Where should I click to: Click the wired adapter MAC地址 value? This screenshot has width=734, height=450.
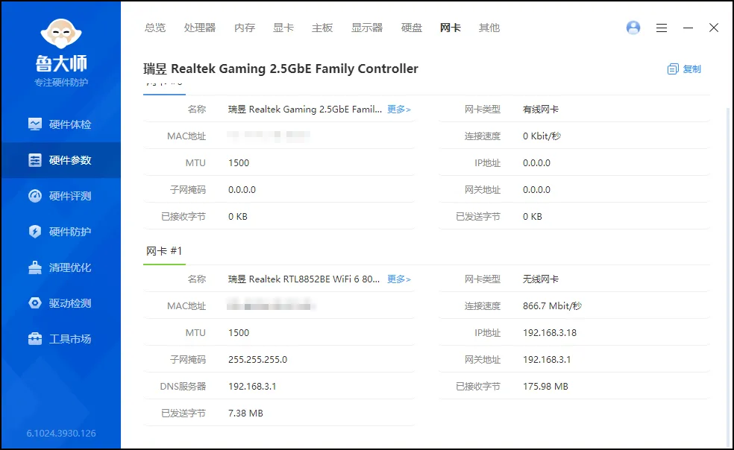coord(269,136)
